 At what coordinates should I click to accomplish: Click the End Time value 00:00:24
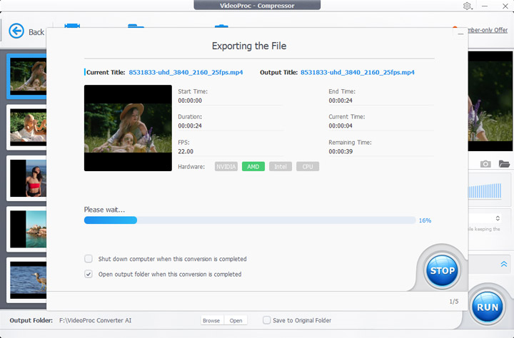pos(341,101)
